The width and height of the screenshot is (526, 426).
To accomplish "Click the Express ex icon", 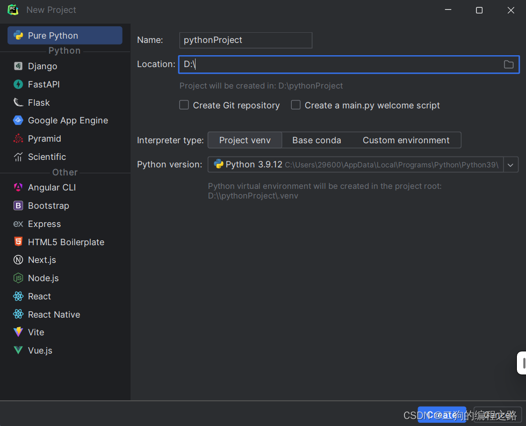I will [18, 224].
